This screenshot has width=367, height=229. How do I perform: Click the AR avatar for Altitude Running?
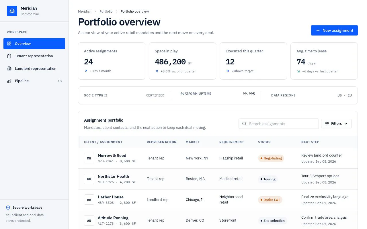89,220
